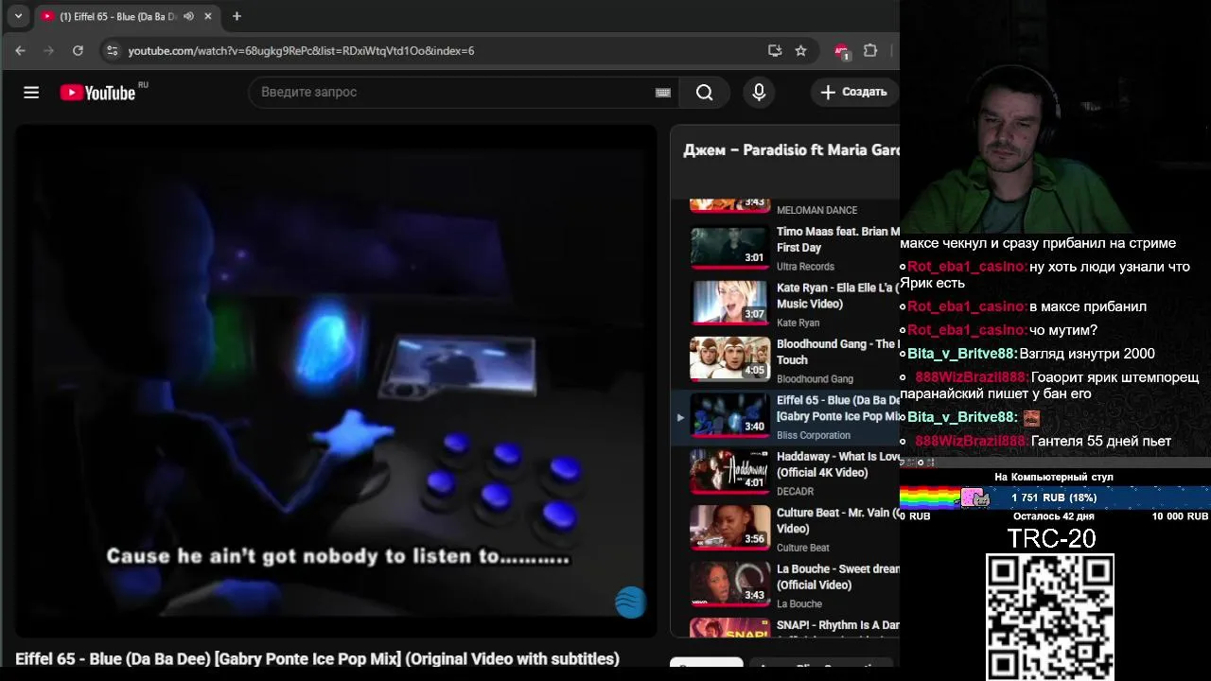The height and width of the screenshot is (681, 1211).
Task: Open the red extension icon with badge
Action: click(x=841, y=51)
